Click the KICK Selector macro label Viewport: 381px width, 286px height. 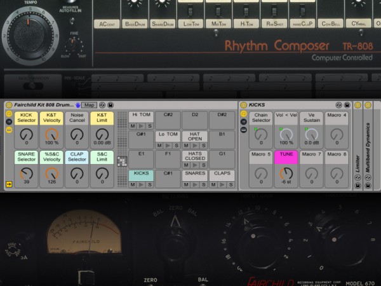[26, 118]
